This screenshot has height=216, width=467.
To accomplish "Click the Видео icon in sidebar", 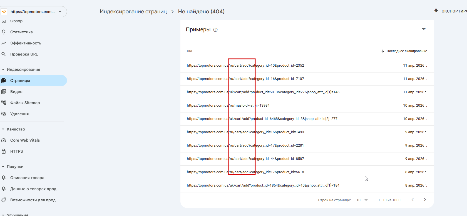I will coord(4,92).
